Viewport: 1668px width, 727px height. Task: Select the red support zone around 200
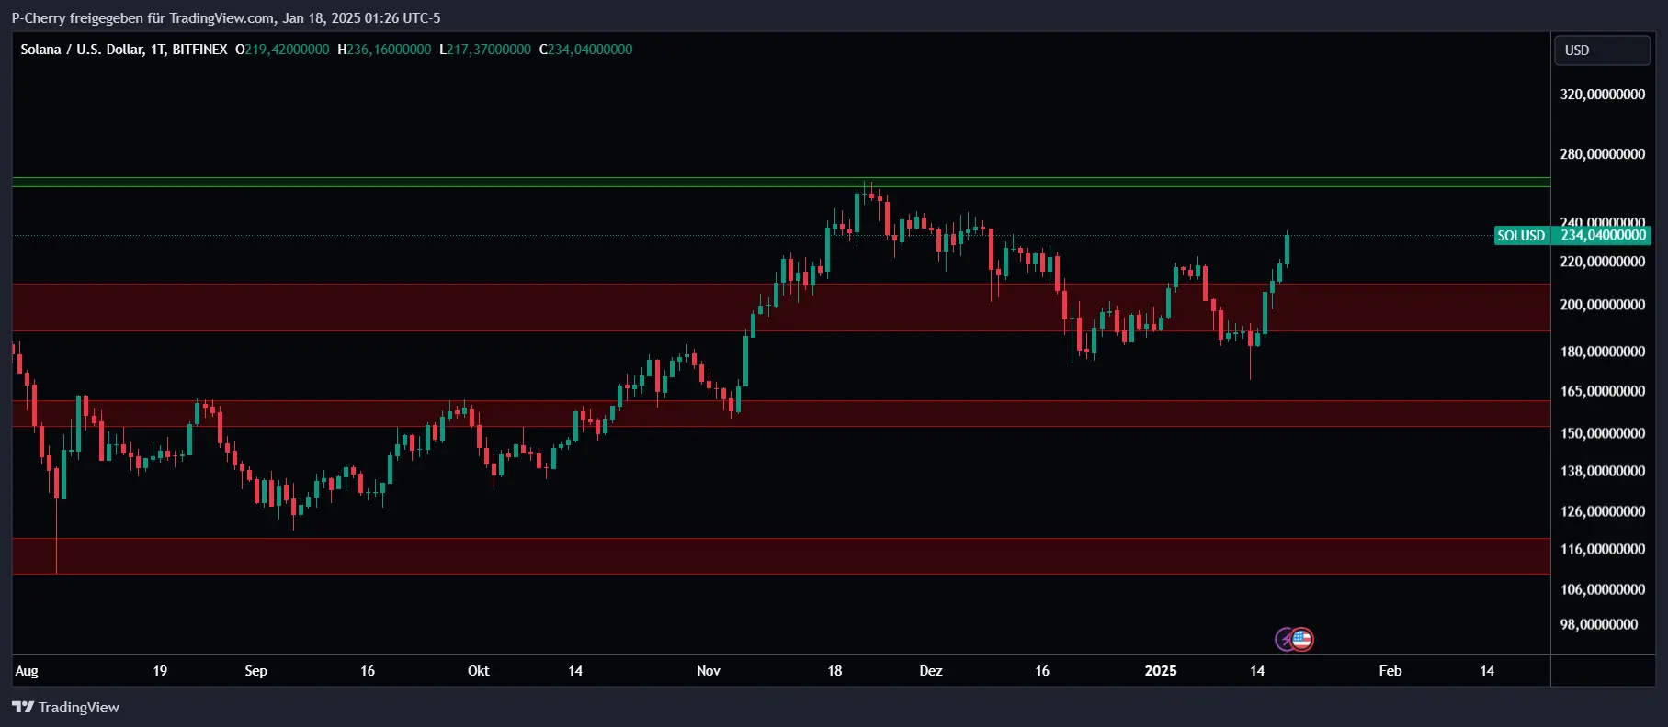point(781,308)
